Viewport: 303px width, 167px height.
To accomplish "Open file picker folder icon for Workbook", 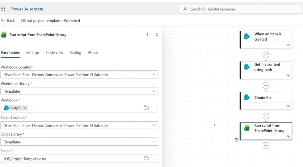I will 146,107.
